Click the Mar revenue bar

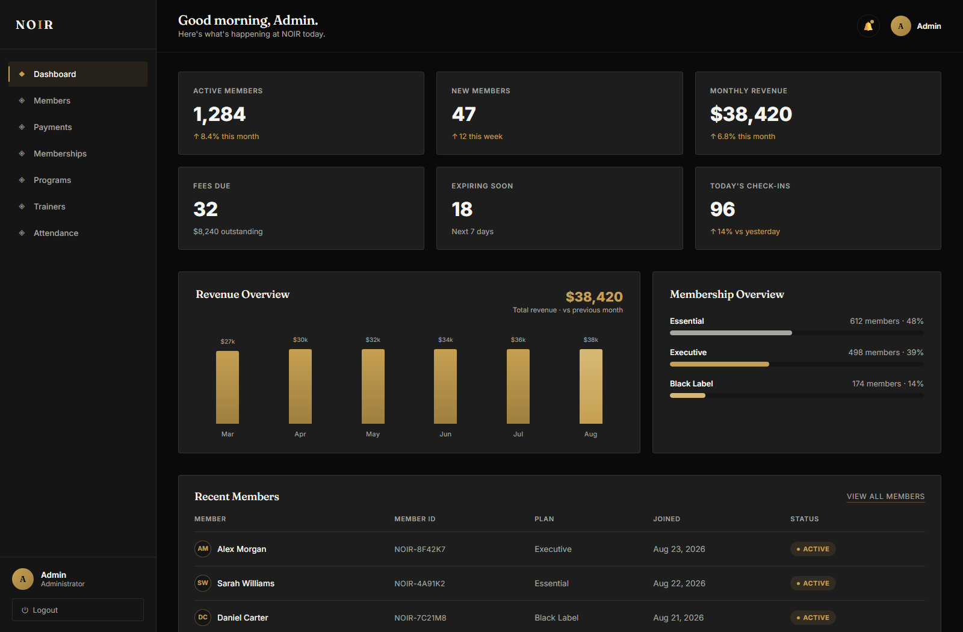[x=228, y=387]
